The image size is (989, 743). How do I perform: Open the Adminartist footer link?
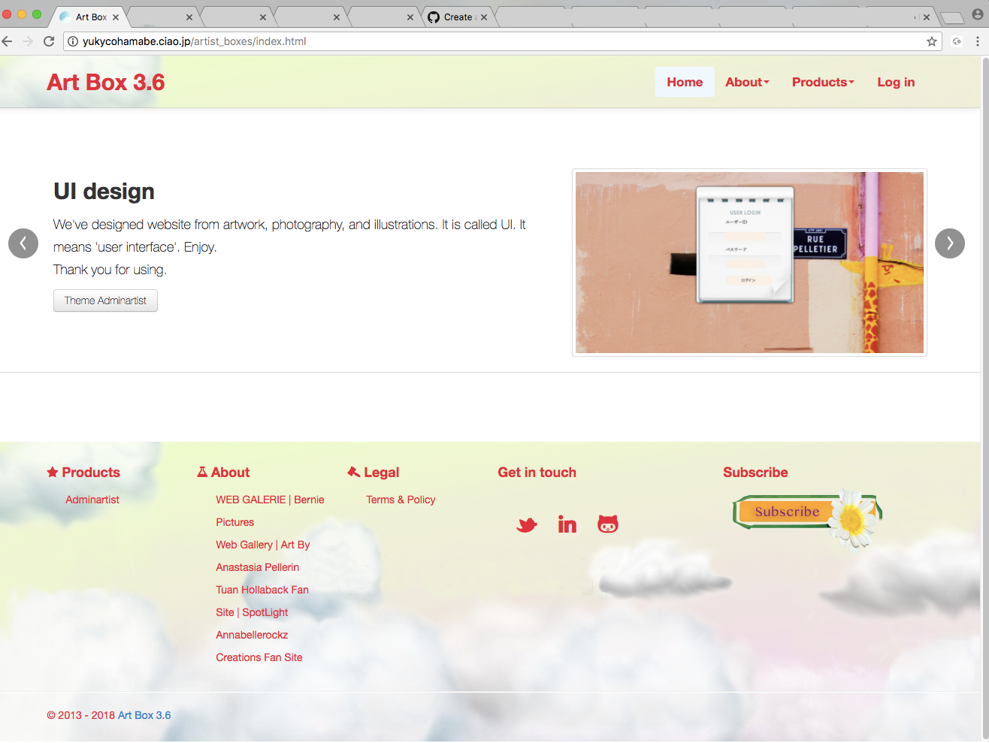coord(92,500)
